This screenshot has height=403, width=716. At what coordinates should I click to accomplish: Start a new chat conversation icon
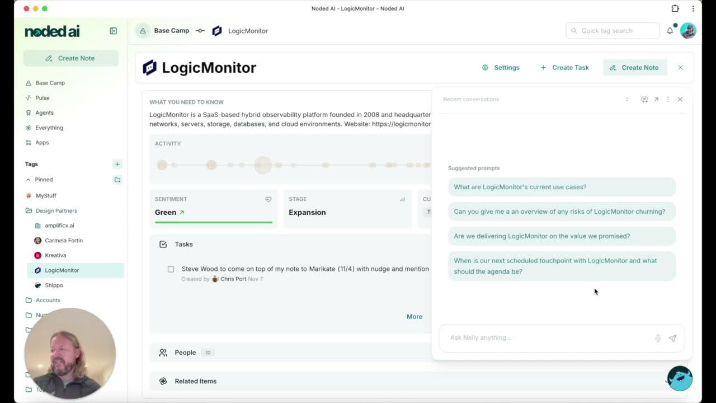(x=644, y=100)
